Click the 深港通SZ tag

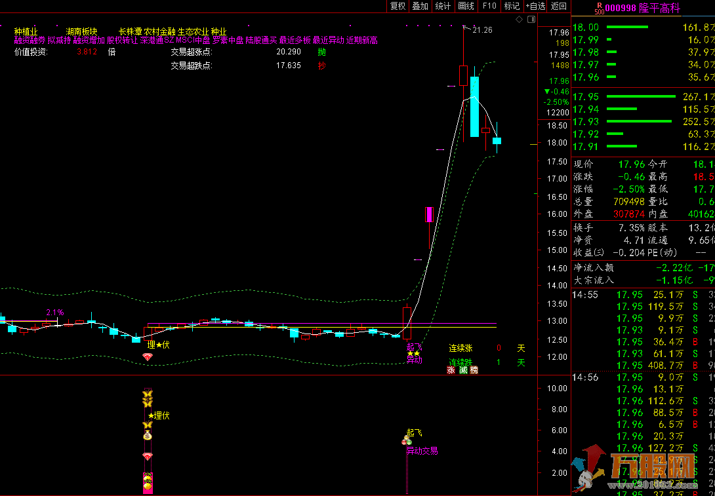coord(157,40)
